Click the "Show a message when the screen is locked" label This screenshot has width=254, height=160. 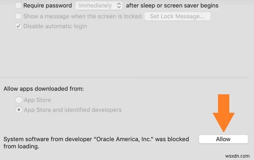[82, 16]
